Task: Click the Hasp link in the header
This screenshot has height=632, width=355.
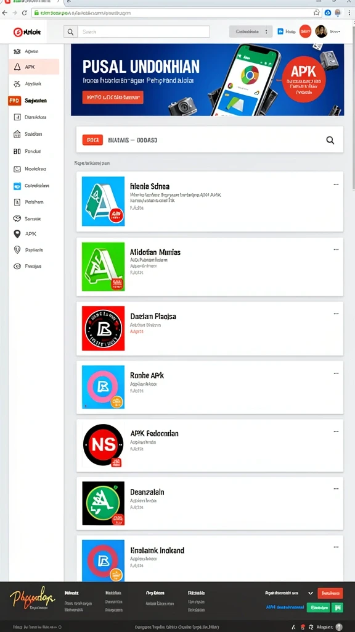Action: (291, 31)
